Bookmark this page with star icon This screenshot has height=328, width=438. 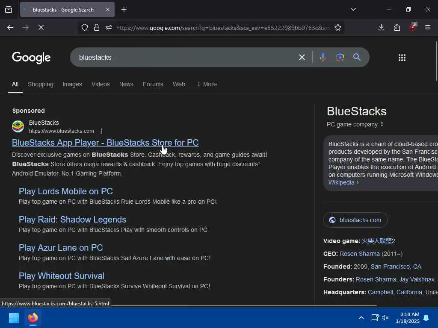coord(338,27)
